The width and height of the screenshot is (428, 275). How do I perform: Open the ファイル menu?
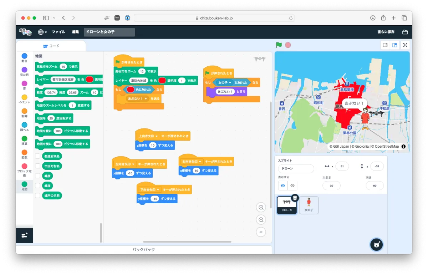pos(58,32)
